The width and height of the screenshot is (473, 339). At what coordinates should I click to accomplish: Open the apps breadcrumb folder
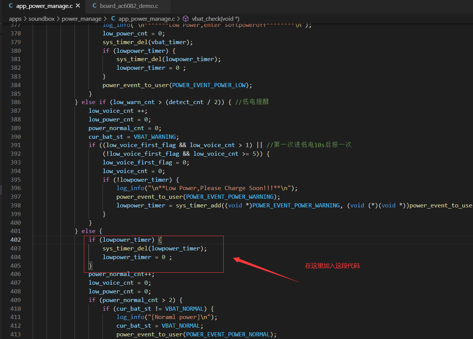click(x=15, y=18)
